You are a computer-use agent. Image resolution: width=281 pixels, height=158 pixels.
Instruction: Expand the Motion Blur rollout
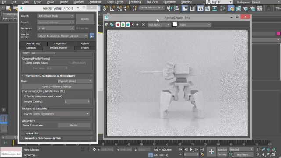[32, 133]
